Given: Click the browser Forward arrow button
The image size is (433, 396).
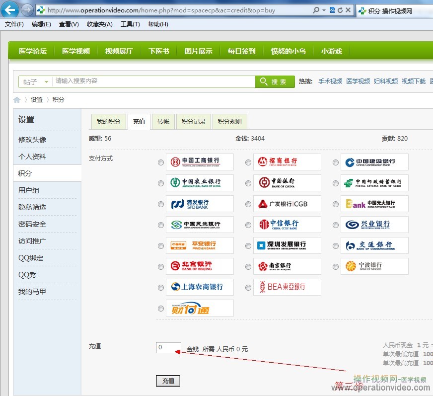Looking at the screenshot, I should coord(27,10).
